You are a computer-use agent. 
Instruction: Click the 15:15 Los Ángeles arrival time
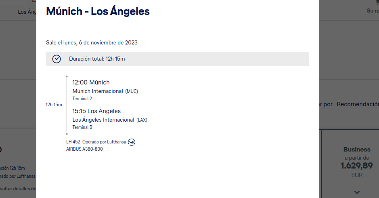[96, 111]
